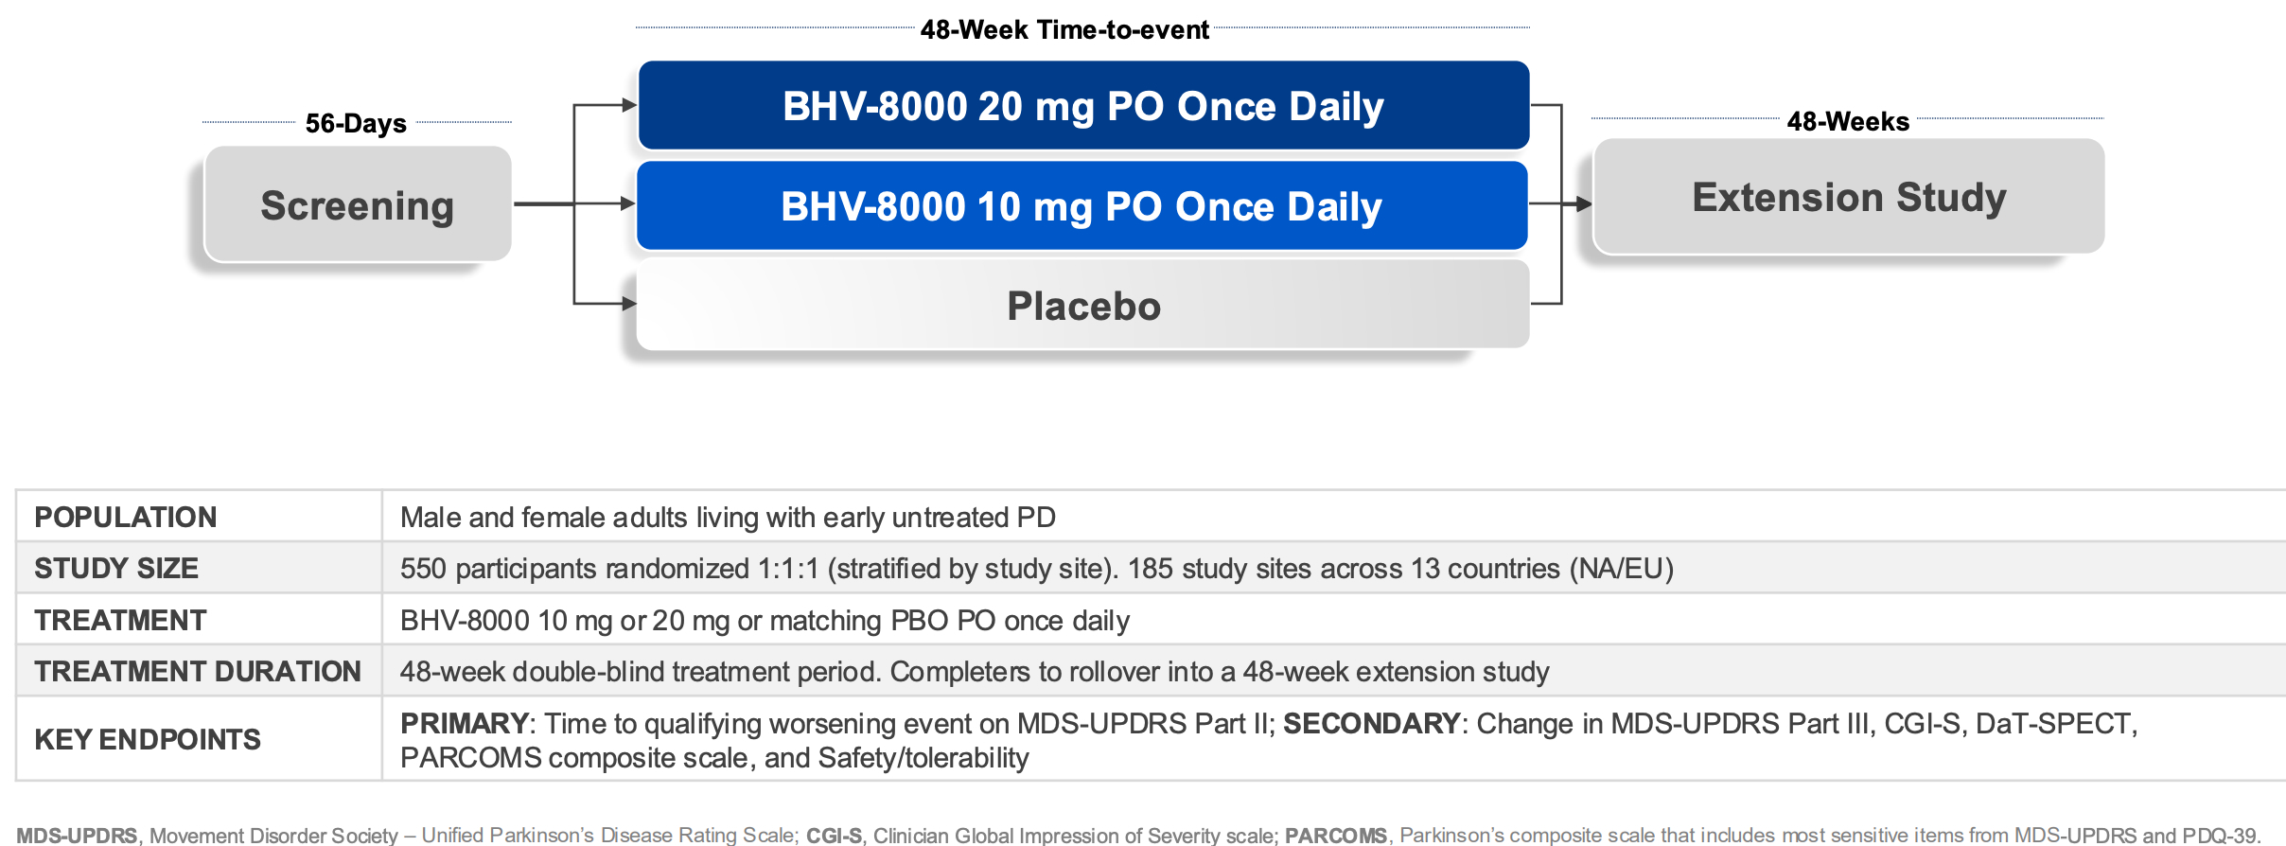
Task: Select the STUDY SIZE row header
Action: pyautogui.click(x=116, y=568)
